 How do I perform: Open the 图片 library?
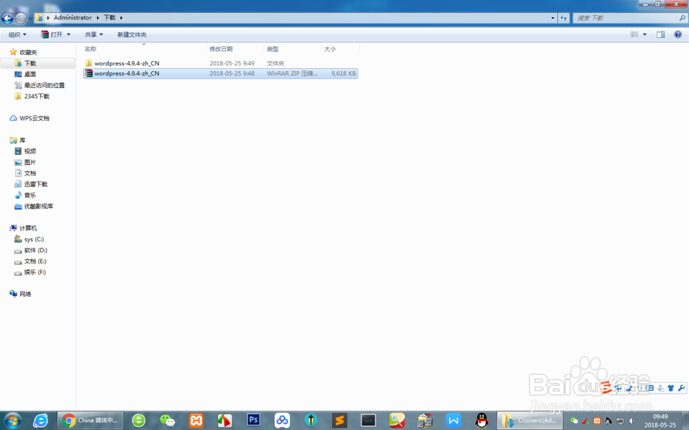30,162
